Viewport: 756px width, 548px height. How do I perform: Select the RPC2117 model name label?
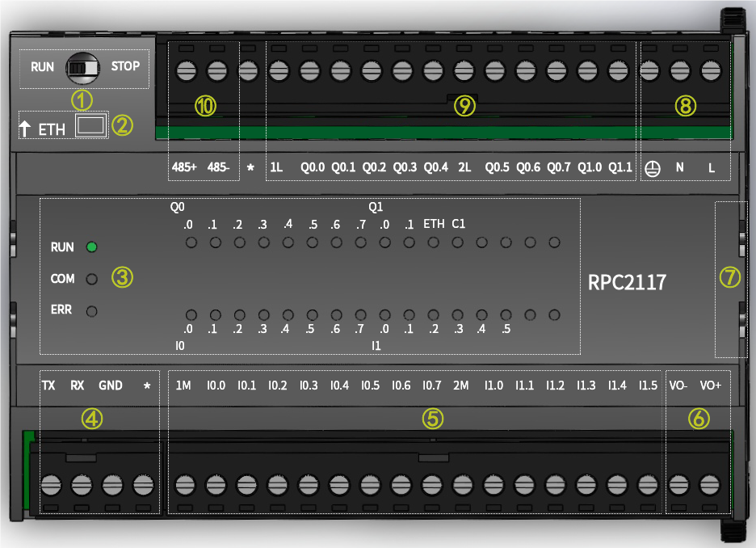pos(628,282)
